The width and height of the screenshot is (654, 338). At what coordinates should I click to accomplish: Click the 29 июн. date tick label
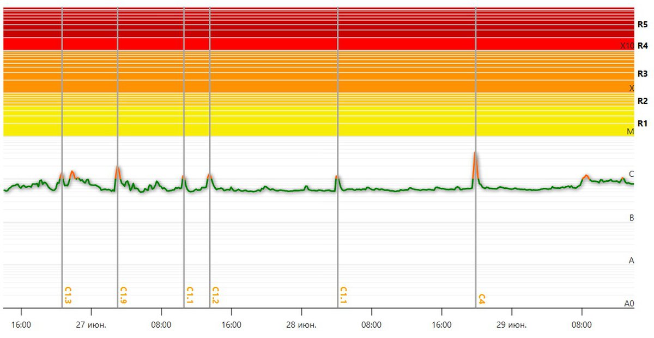pos(512,325)
